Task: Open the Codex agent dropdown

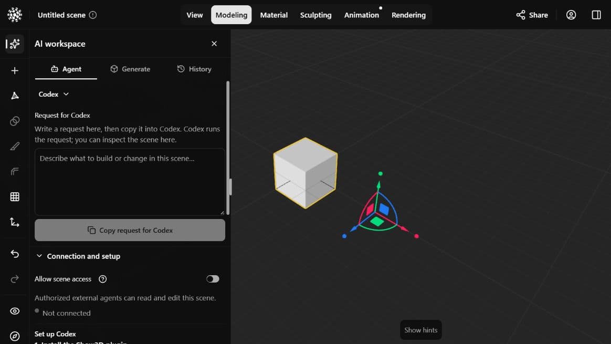Action: [54, 95]
